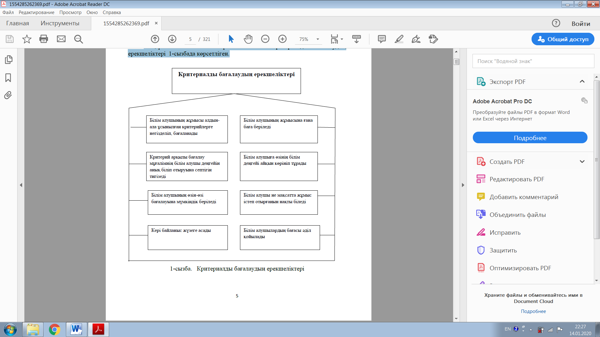Show the left navigation pane

pyautogui.click(x=21, y=185)
